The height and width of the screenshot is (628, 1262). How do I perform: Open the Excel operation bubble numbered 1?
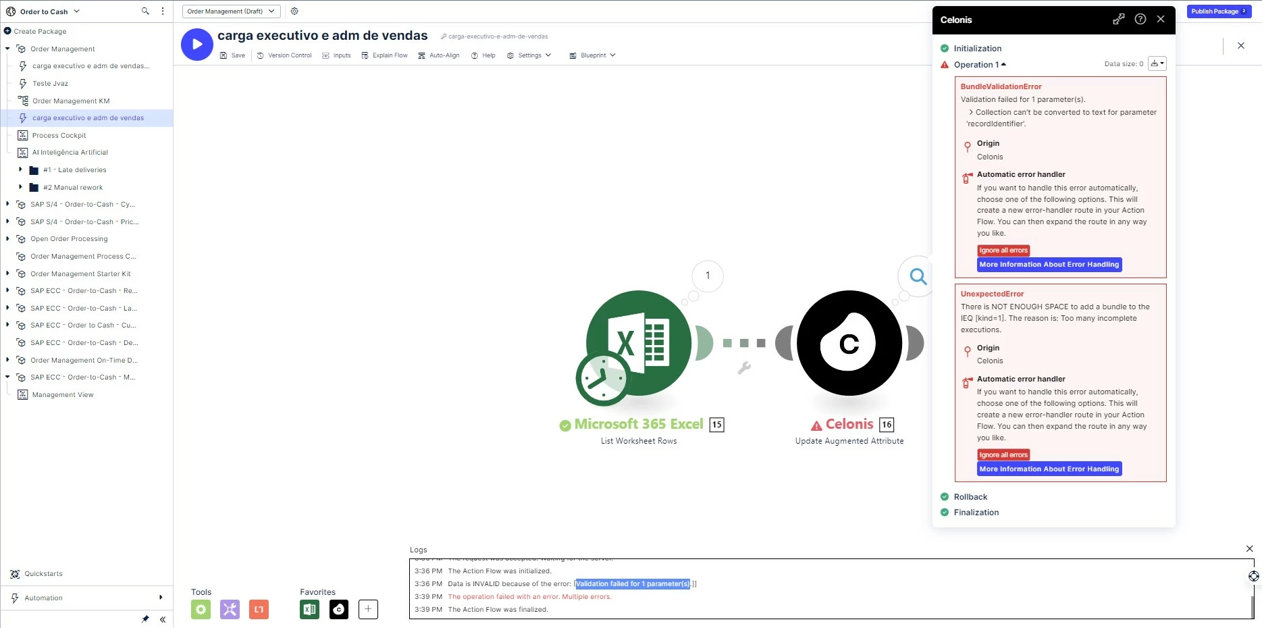tap(708, 276)
